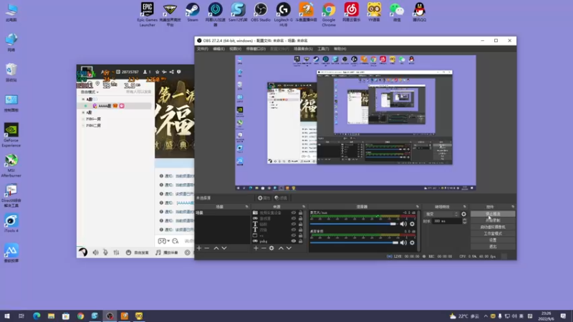Open Steam from desktop shortcut

click(x=192, y=10)
